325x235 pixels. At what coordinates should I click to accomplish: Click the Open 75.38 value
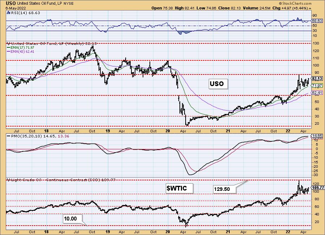point(161,8)
